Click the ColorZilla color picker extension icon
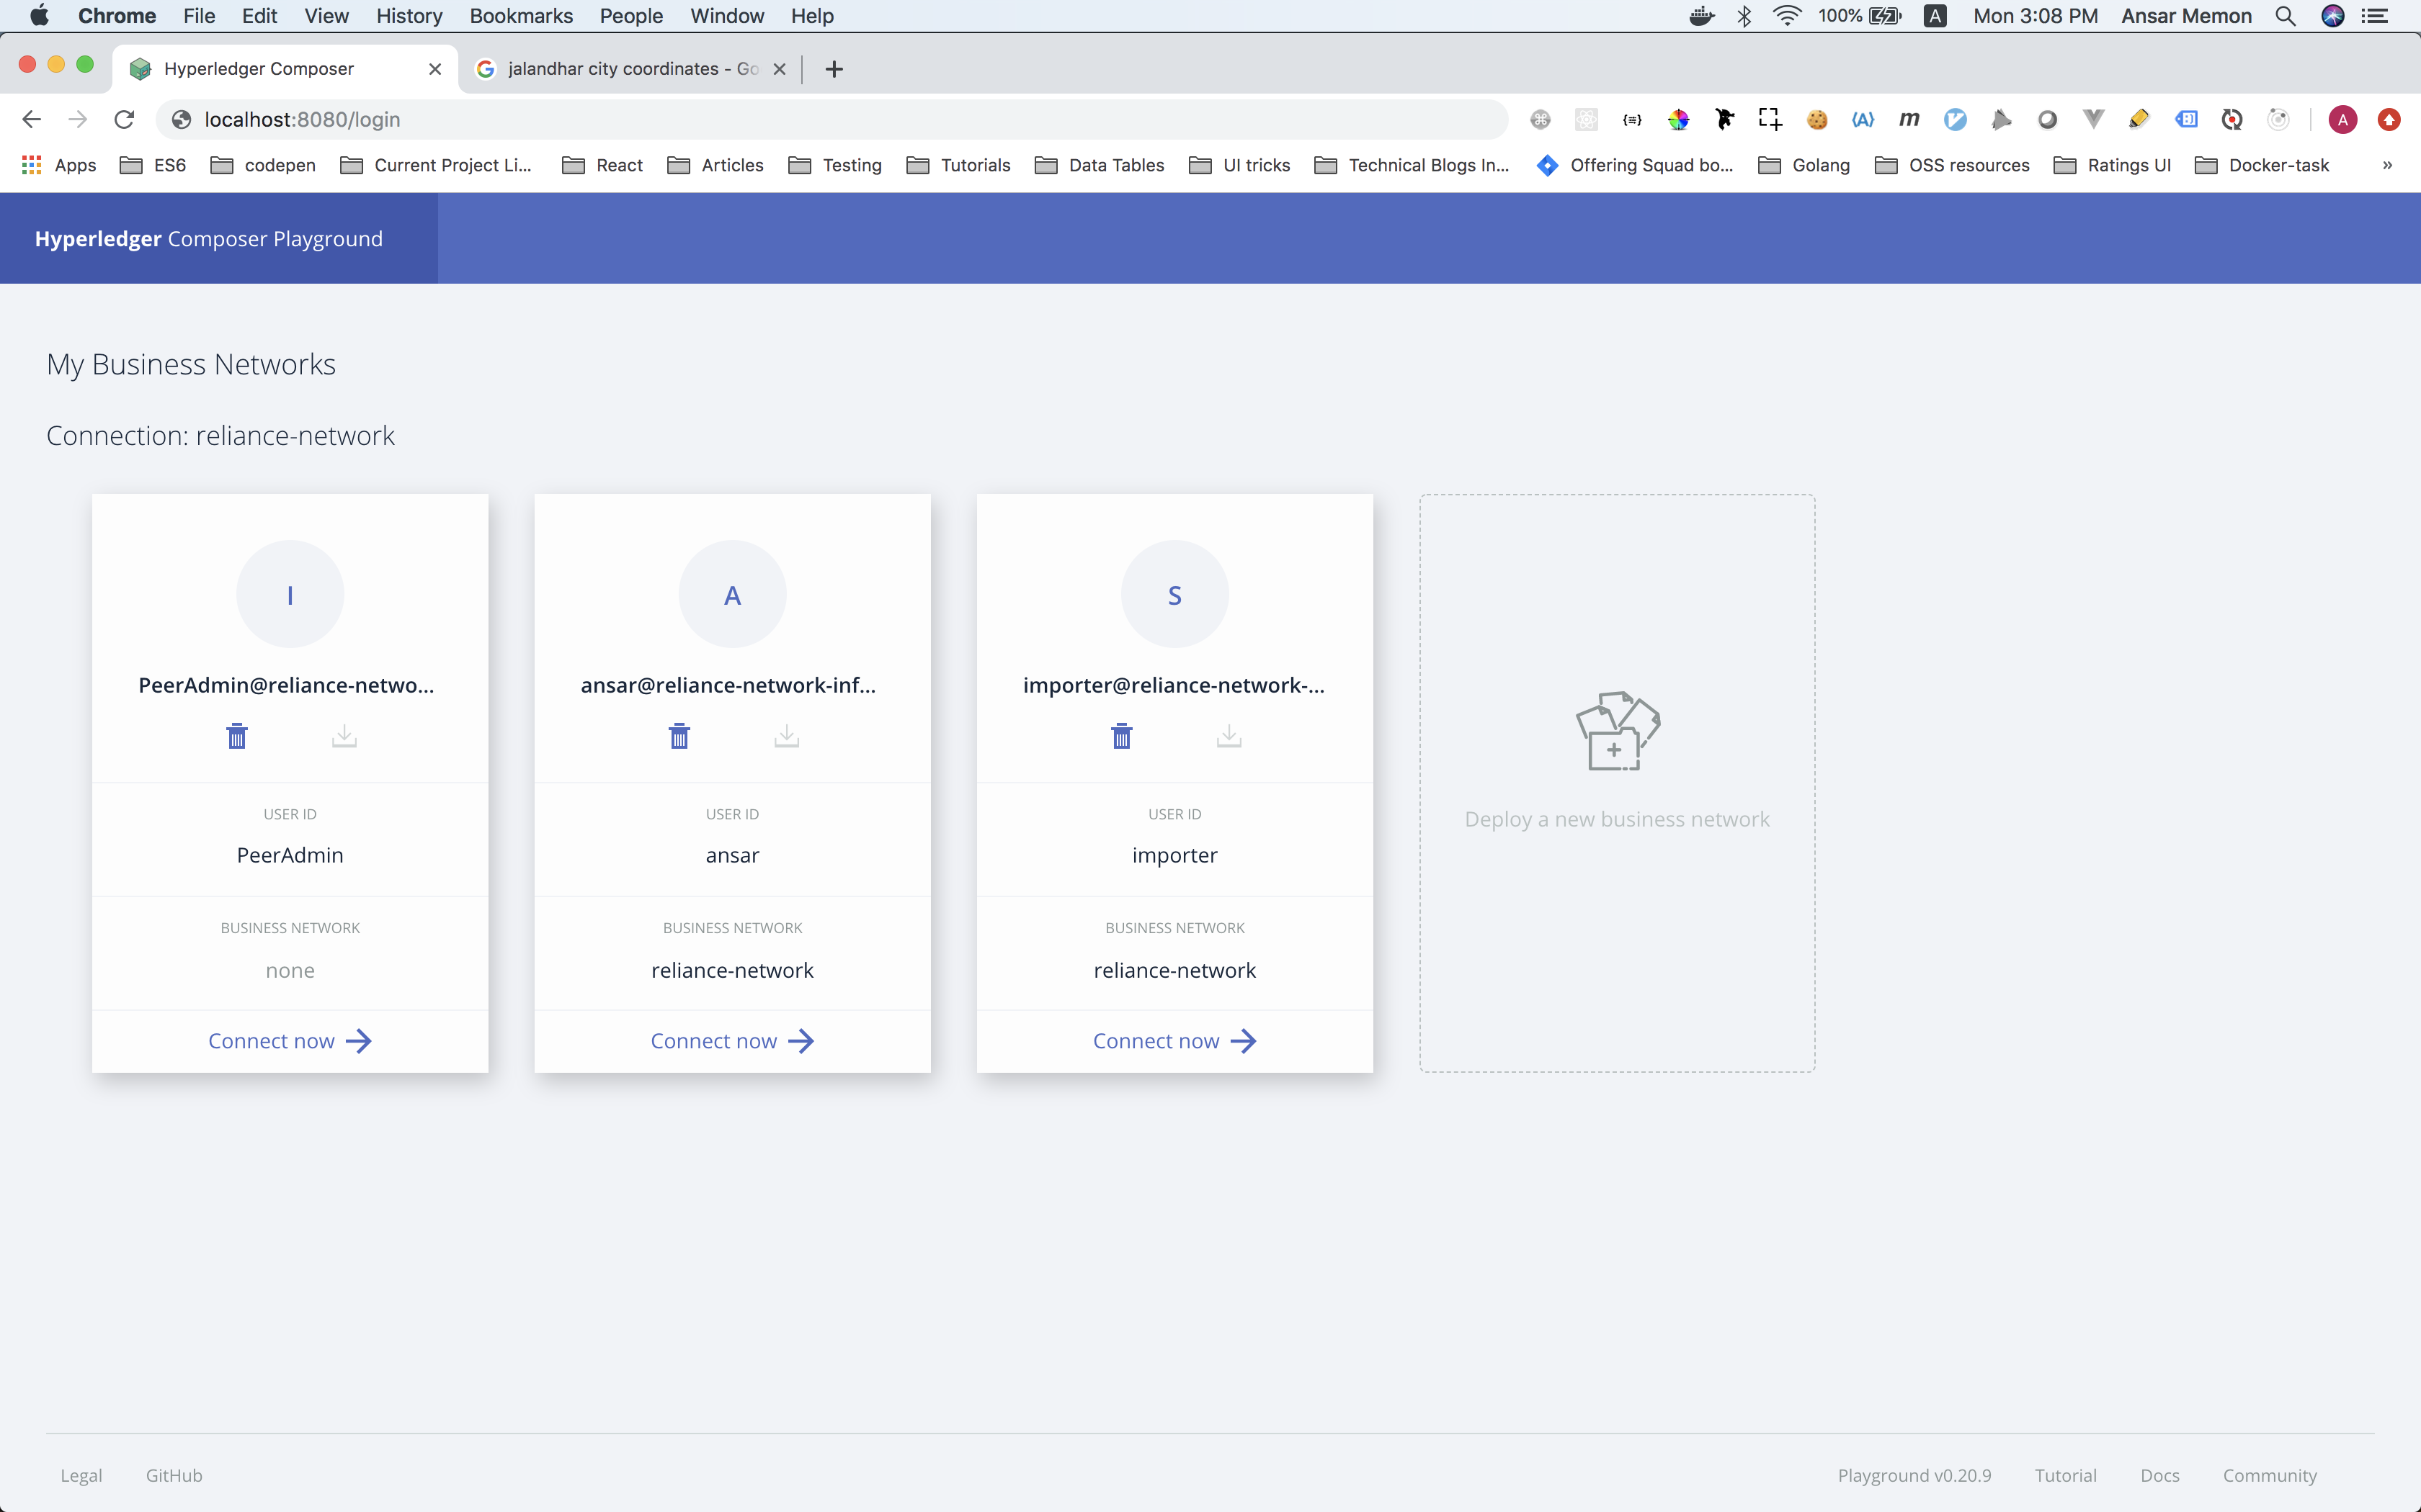 click(1680, 119)
